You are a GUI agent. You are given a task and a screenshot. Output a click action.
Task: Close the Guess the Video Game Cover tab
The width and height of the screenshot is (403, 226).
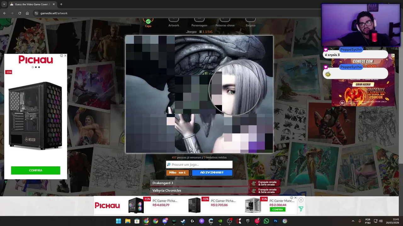[x=54, y=4]
